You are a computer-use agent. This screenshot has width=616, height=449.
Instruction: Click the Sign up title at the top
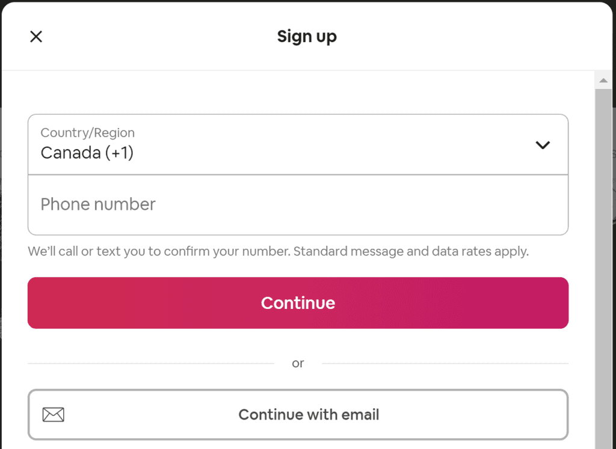307,37
